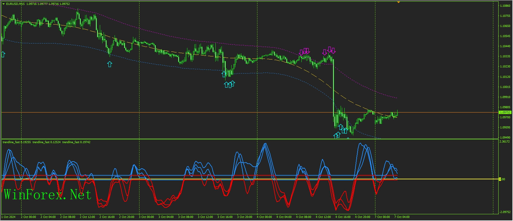Click the -2.09752 indicator scale minimum
This screenshot has height=221, width=513.
[x=505, y=212]
